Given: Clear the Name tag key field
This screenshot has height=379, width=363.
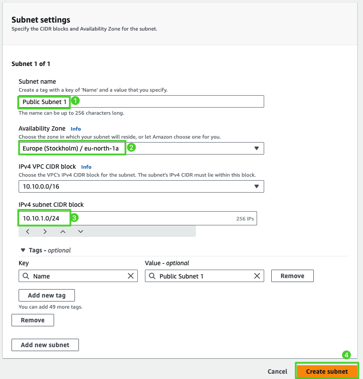Looking at the screenshot, I should (131, 276).
